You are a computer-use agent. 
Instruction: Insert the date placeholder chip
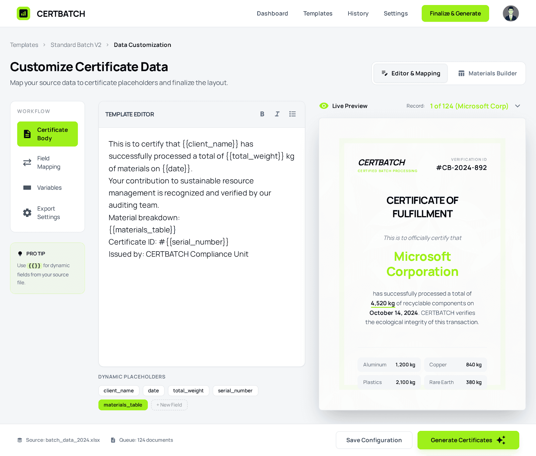click(153, 391)
